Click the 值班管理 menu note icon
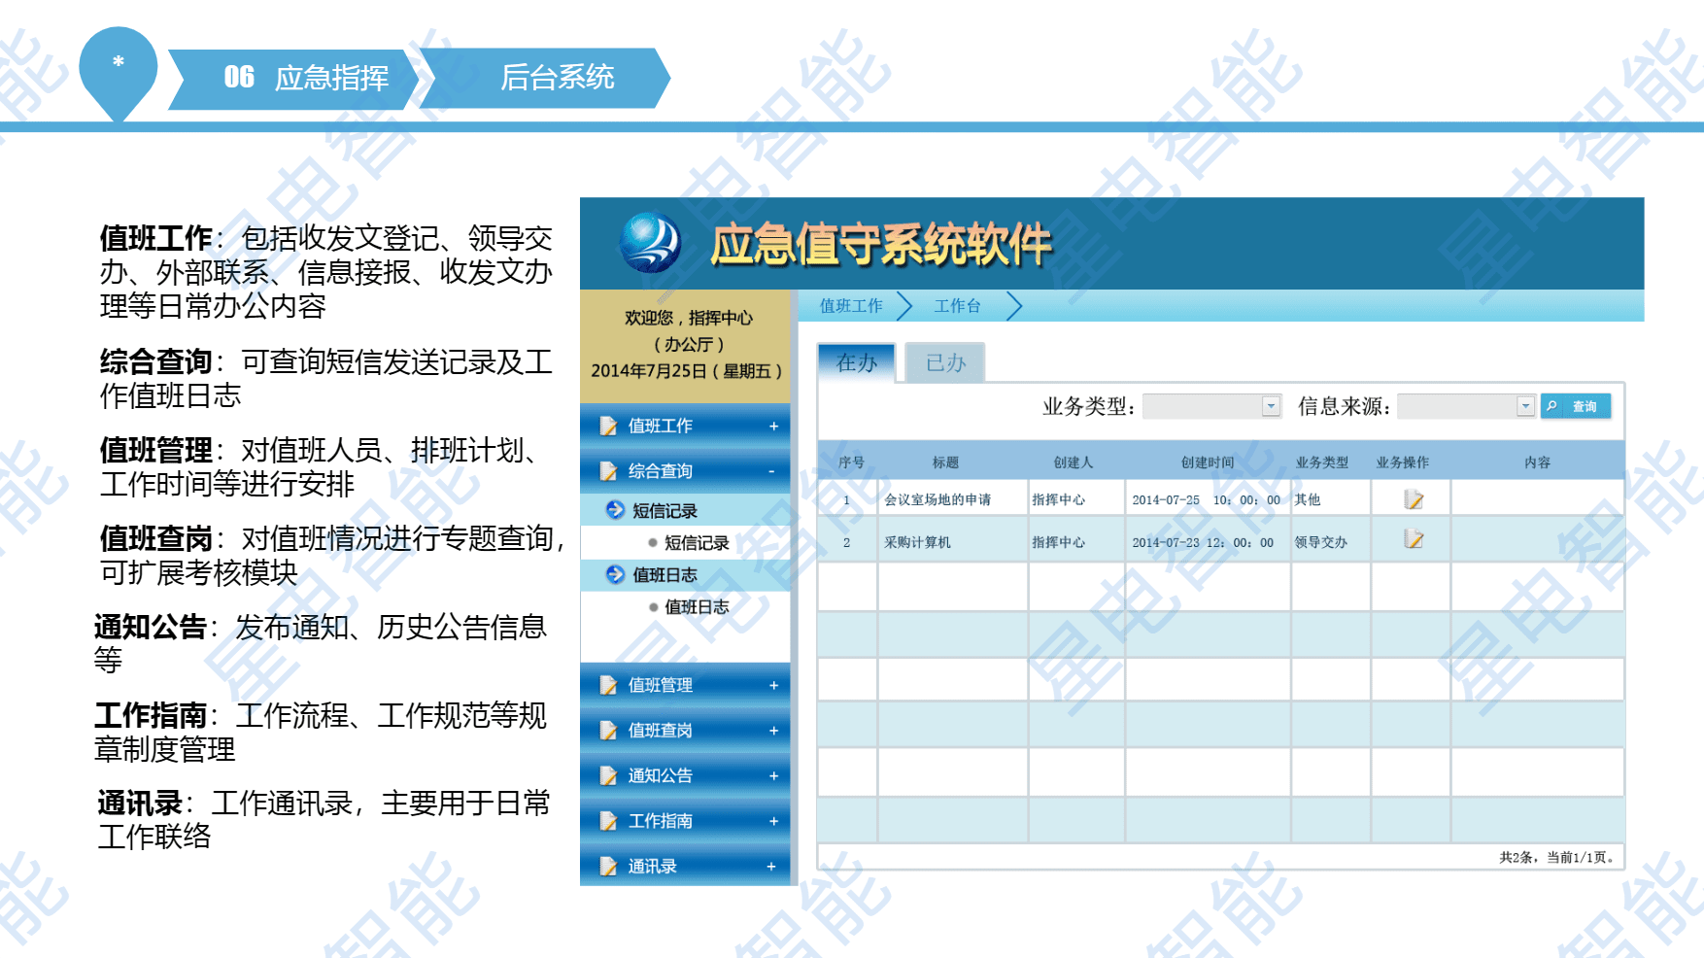This screenshot has height=958, width=1704. tap(608, 685)
